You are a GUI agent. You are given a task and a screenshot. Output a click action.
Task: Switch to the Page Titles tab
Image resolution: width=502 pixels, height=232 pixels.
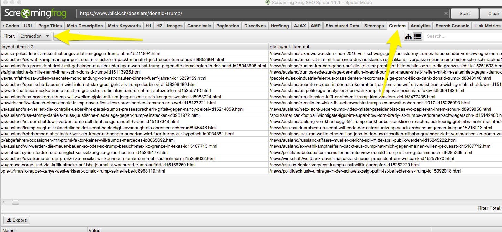point(50,26)
